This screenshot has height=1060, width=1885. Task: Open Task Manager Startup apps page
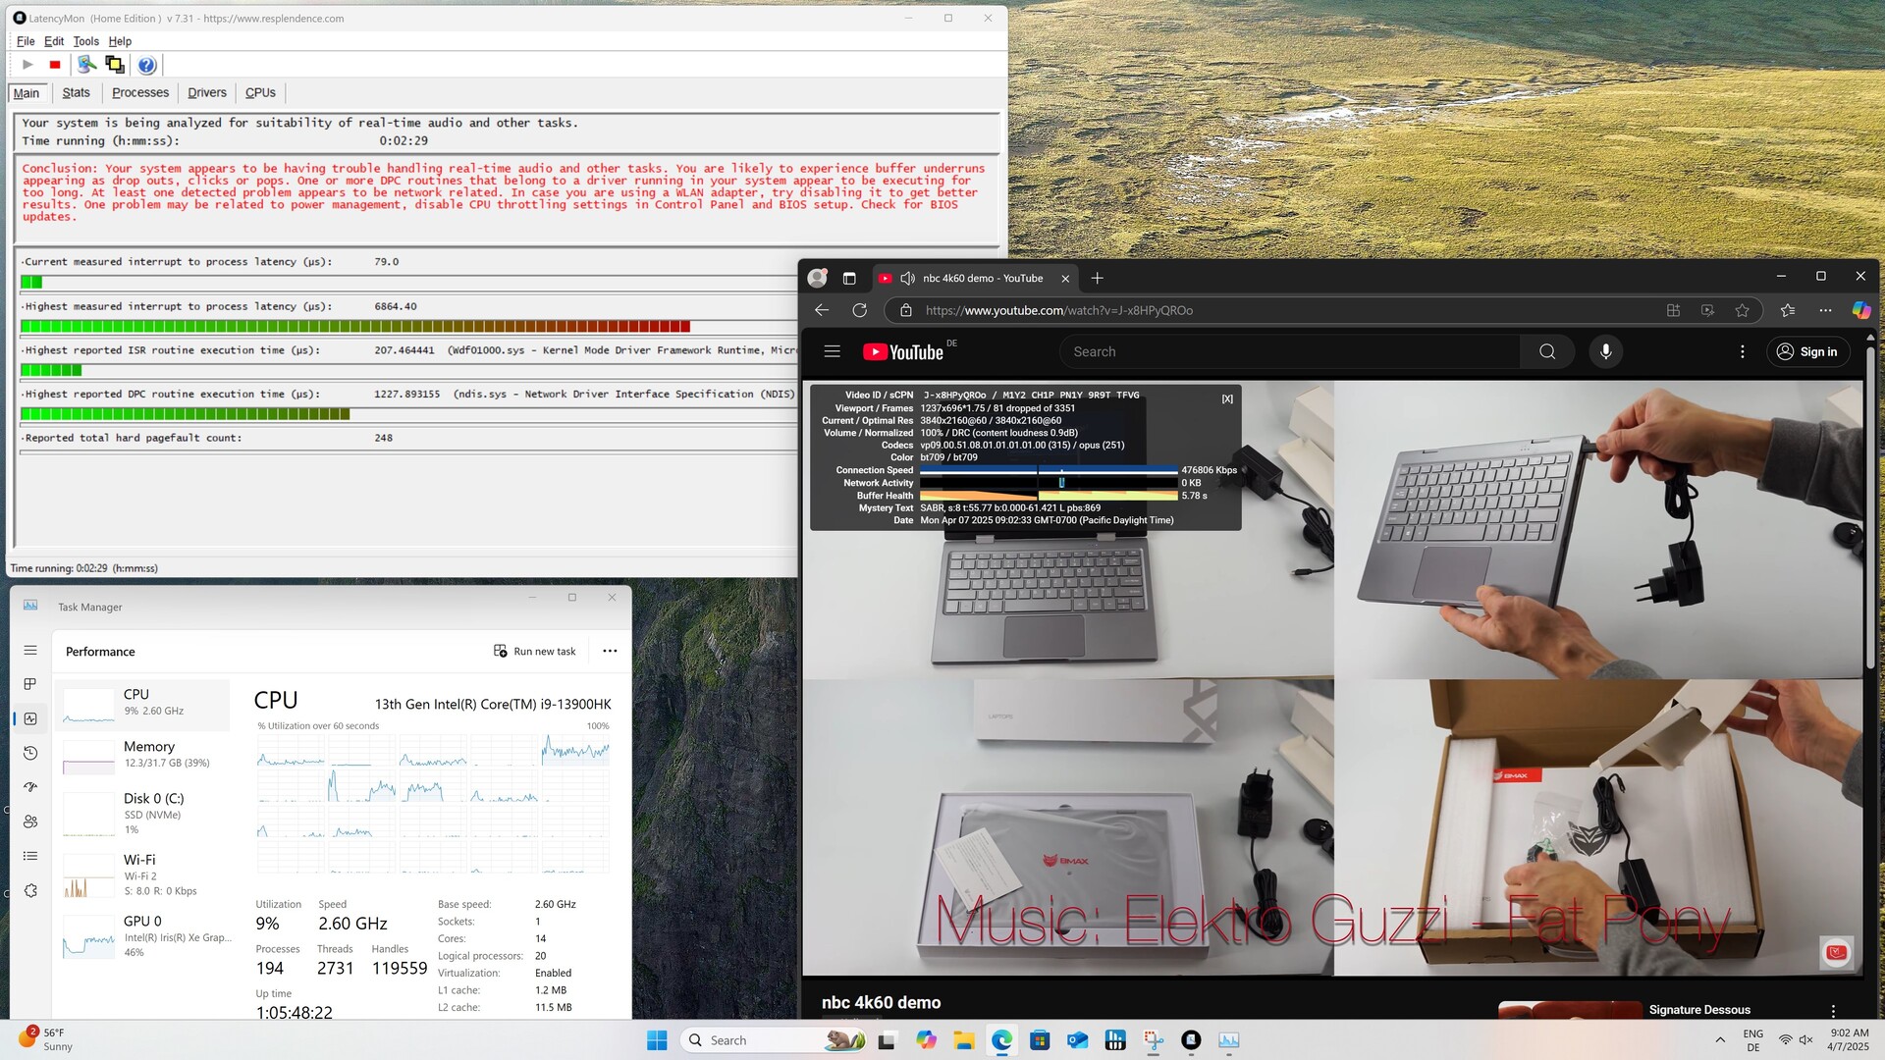(x=30, y=787)
